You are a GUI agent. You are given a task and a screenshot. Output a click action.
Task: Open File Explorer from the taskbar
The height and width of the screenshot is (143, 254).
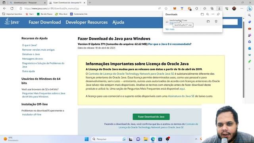click(x=146, y=139)
